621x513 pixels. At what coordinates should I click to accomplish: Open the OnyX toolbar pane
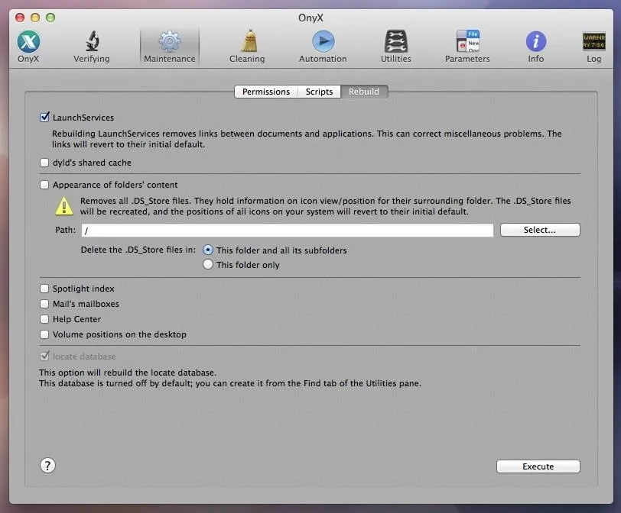(x=28, y=47)
